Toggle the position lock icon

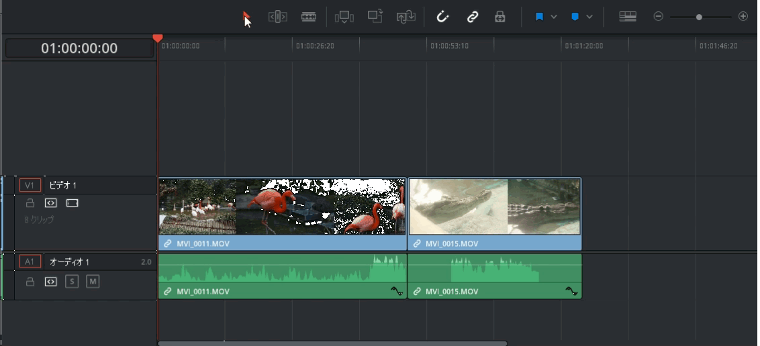(x=500, y=17)
